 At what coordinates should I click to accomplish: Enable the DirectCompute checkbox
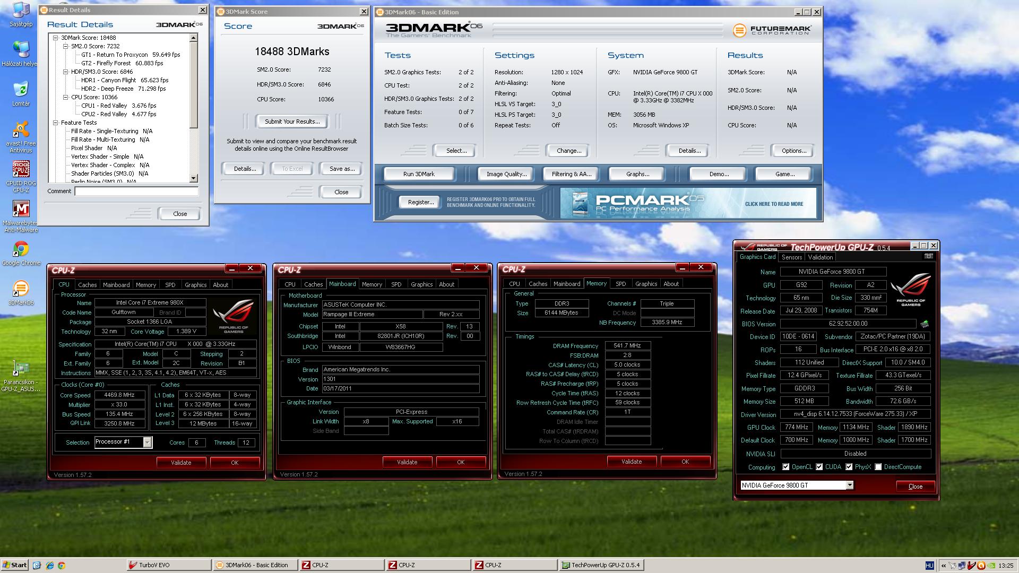(x=878, y=467)
